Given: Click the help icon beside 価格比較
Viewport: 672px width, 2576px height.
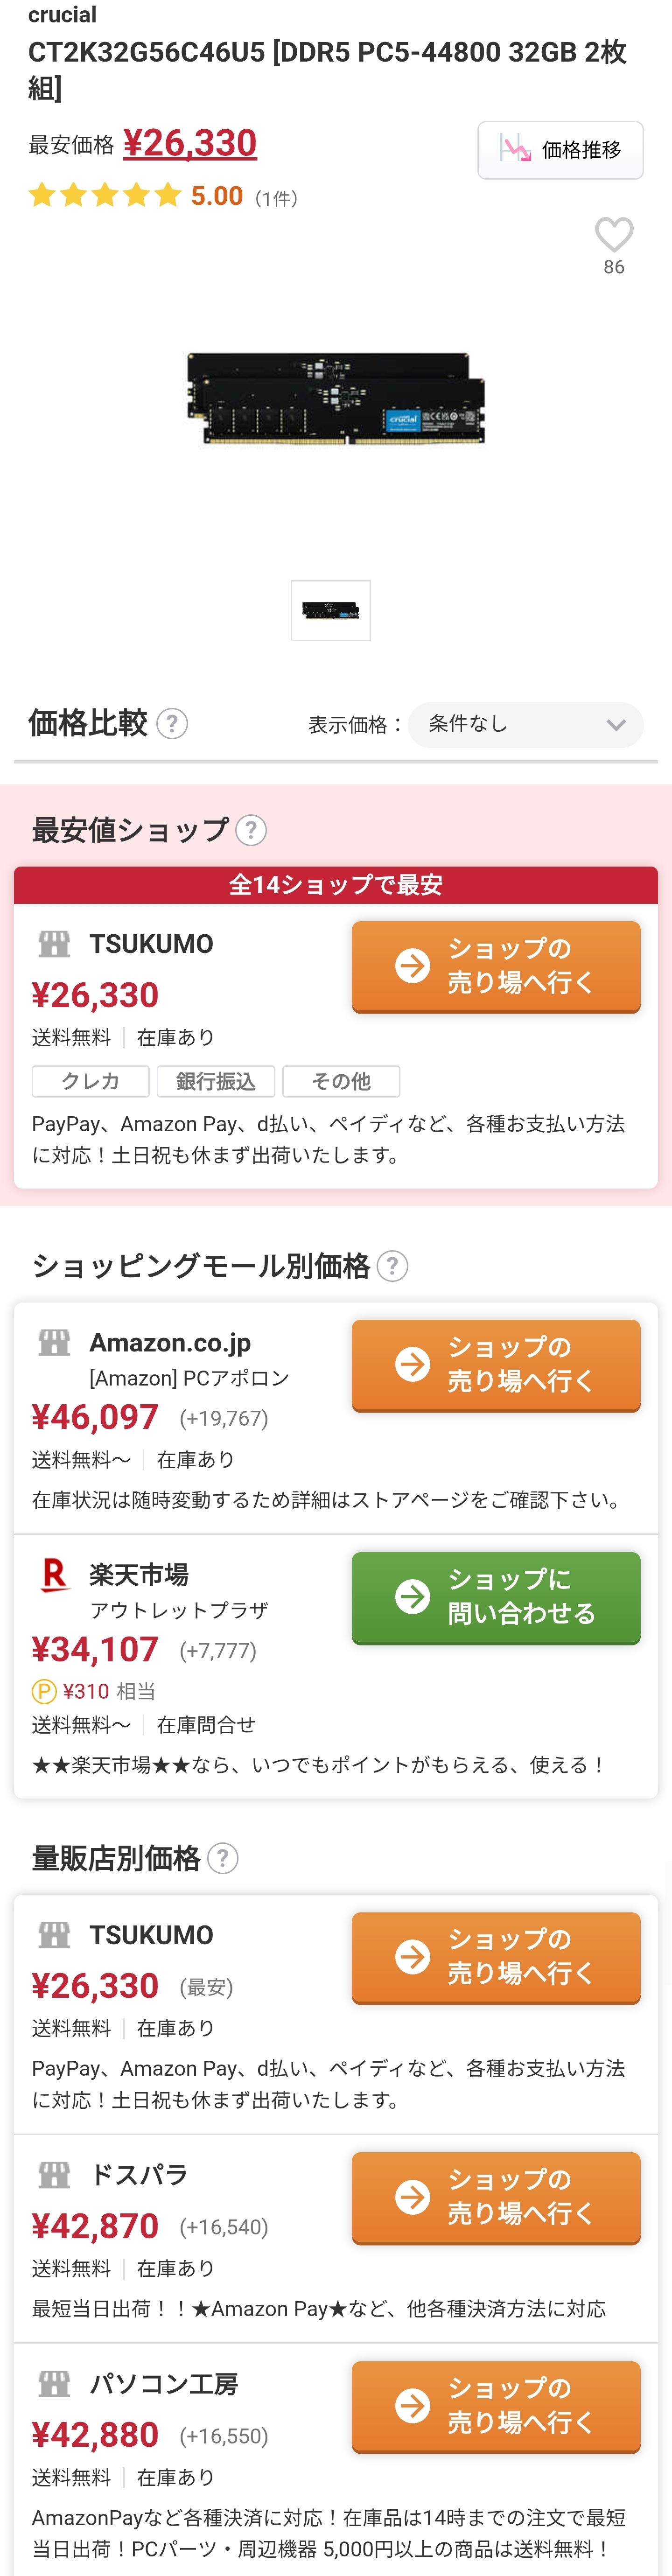Looking at the screenshot, I should [x=172, y=723].
